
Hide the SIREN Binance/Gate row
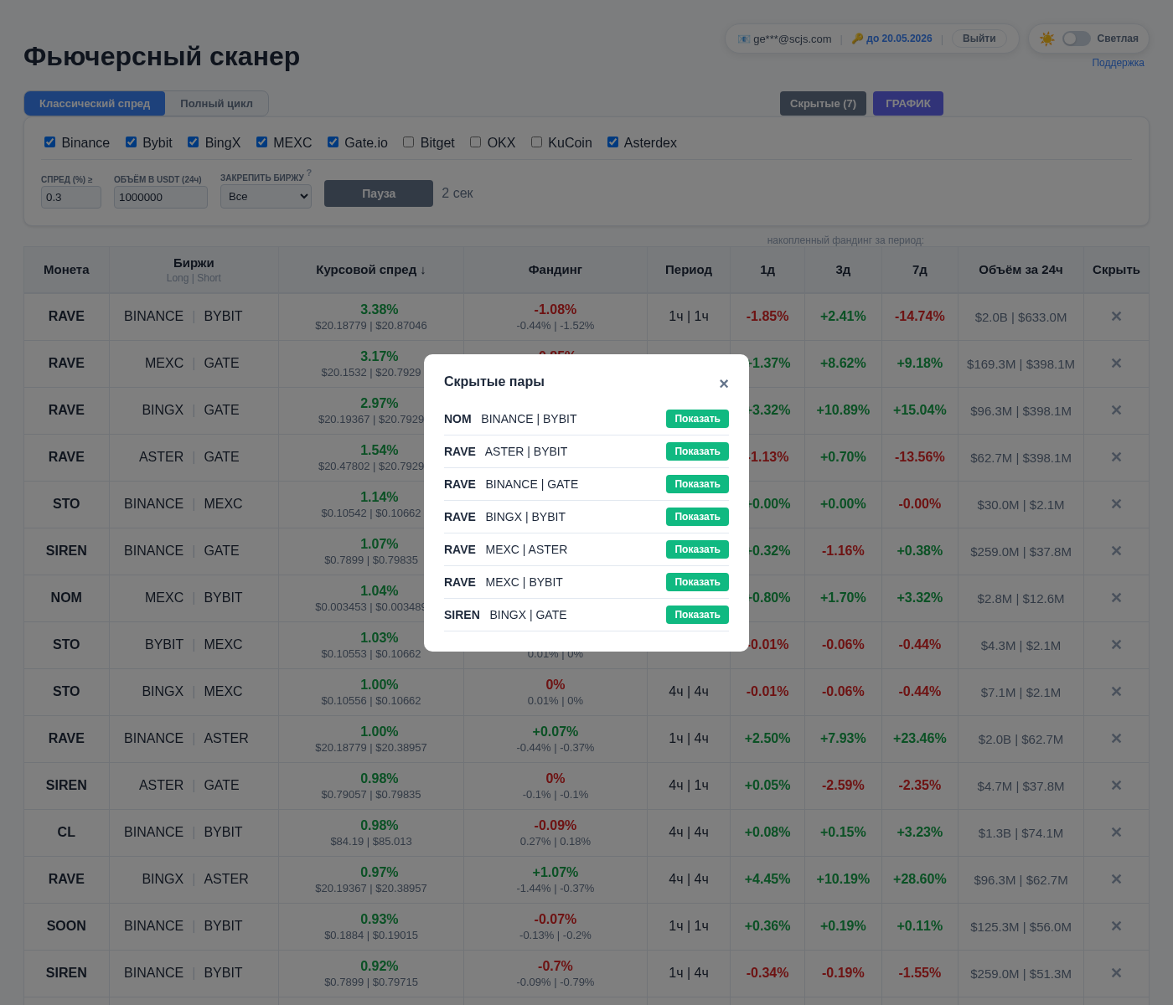1116,551
